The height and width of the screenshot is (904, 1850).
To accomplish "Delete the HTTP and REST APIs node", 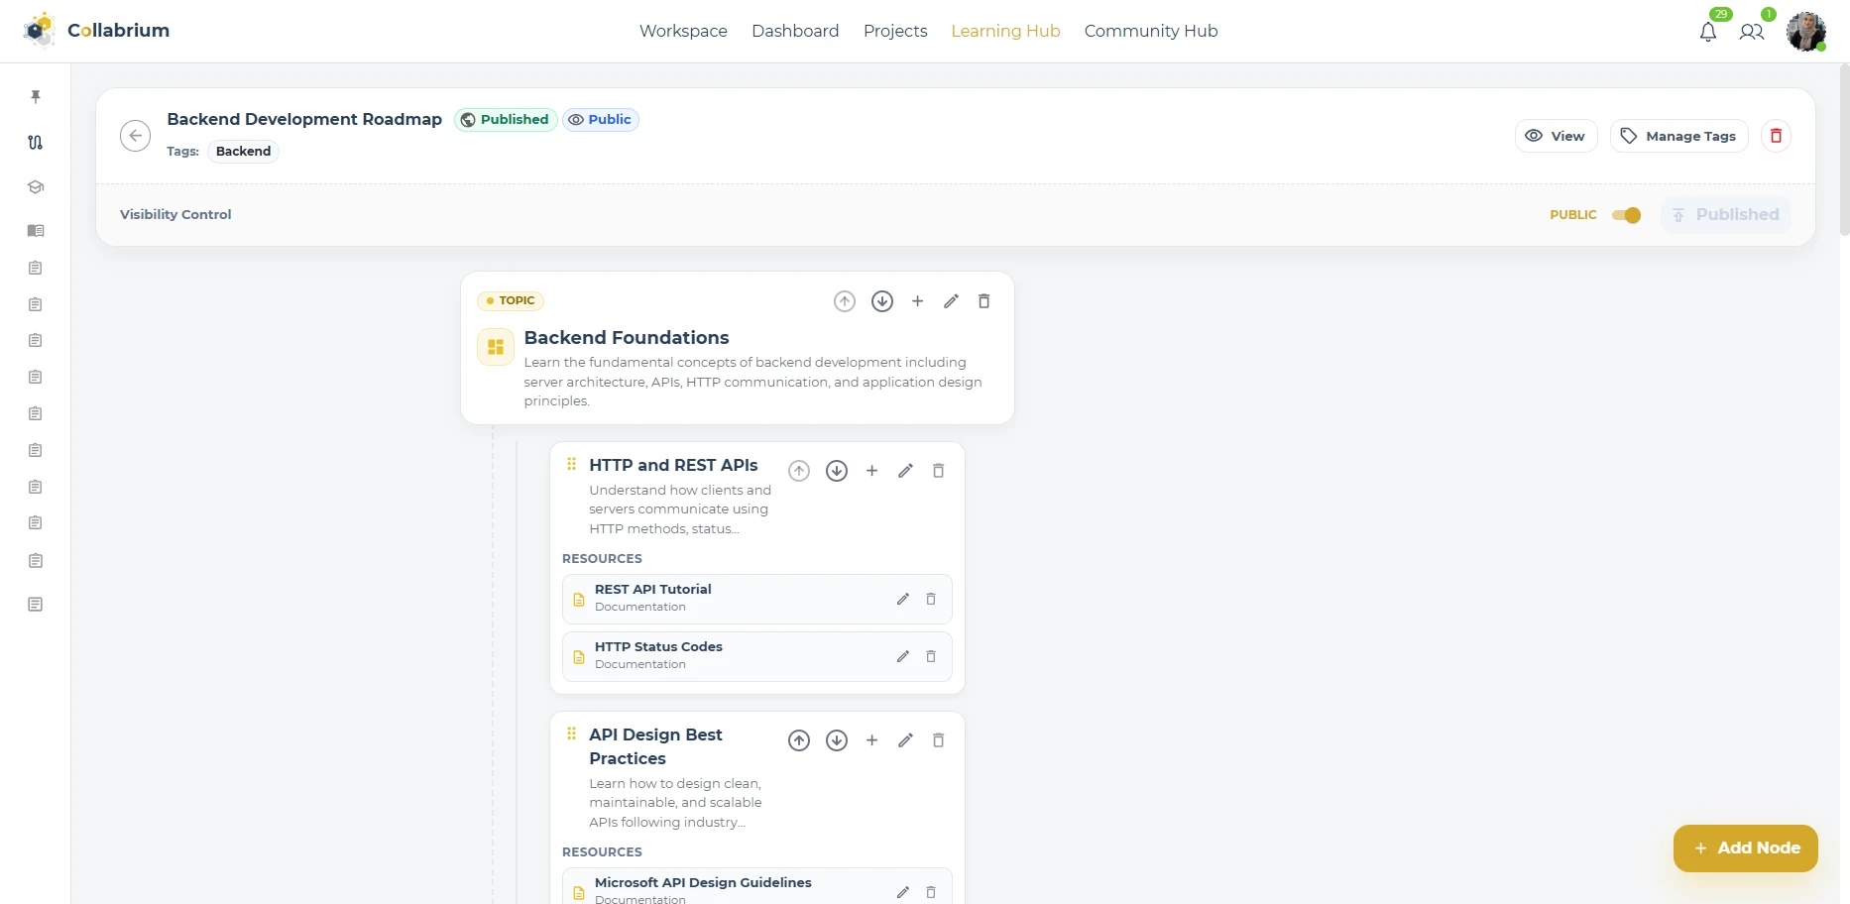I will [x=939, y=471].
